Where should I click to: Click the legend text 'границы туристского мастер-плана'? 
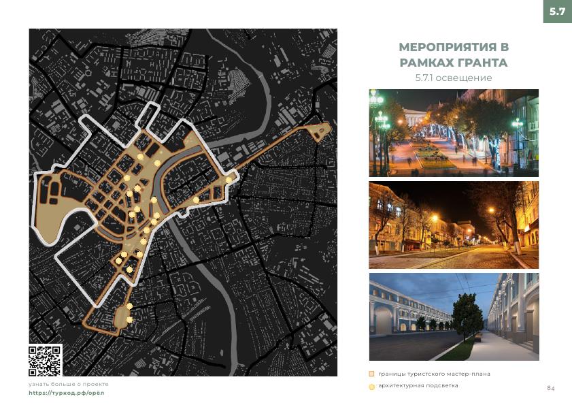click(434, 374)
